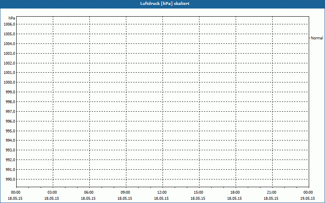
Task: Click the 994,0 axis value
Action: 11,140
